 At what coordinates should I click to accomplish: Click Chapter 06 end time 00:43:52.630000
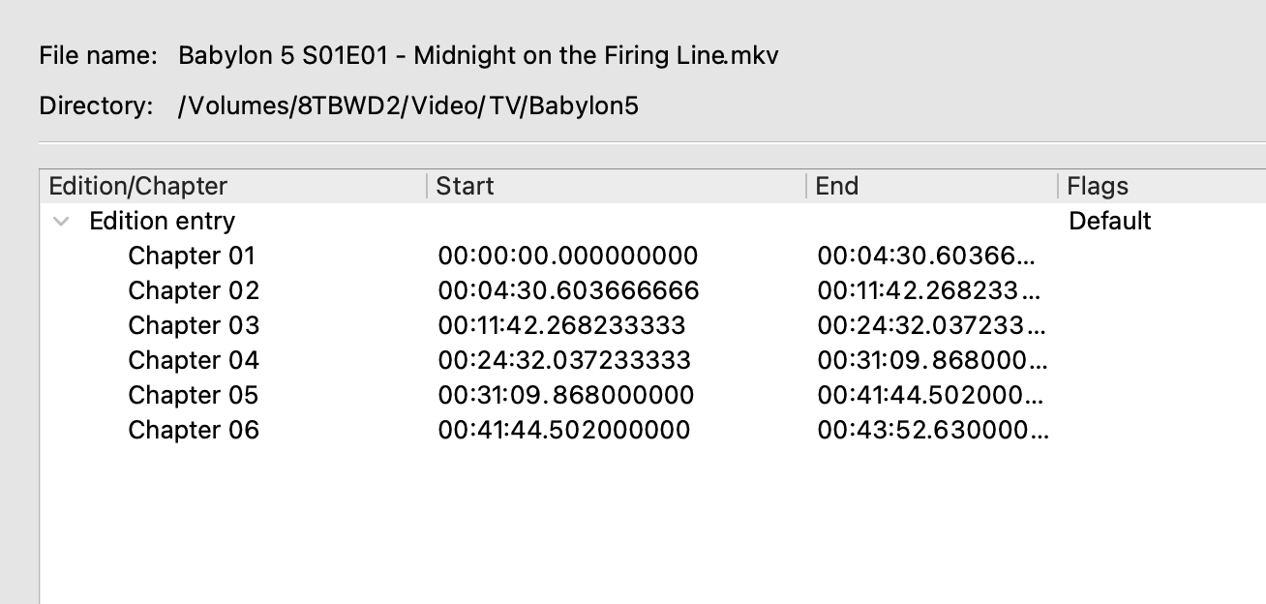tap(932, 431)
